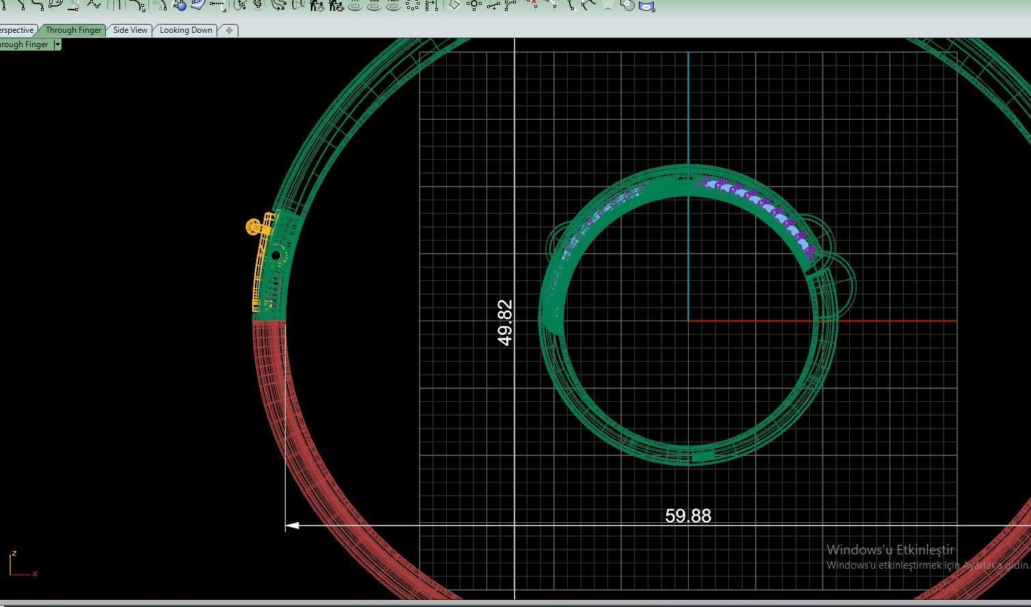The height and width of the screenshot is (607, 1031).
Task: Select the line with plus point icon
Action: click(x=493, y=5)
